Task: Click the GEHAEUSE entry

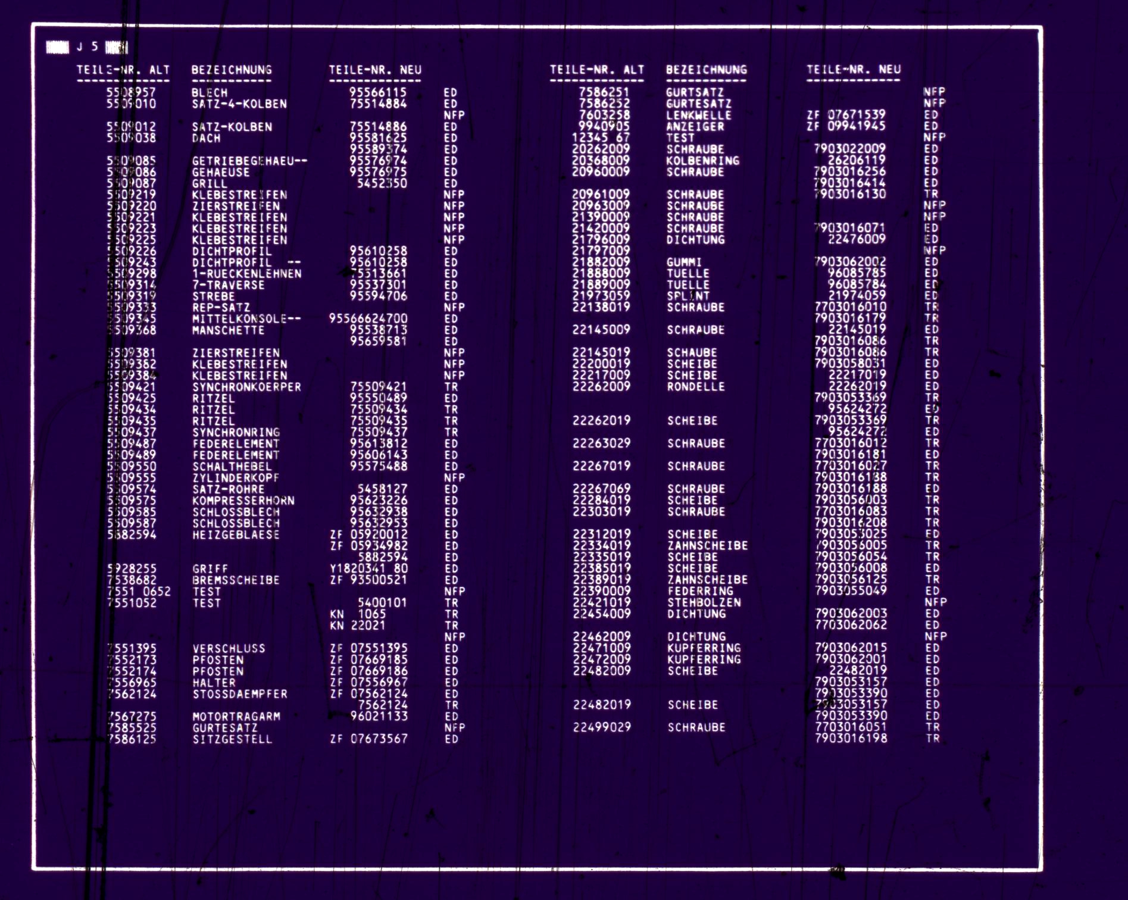Action: coord(221,172)
